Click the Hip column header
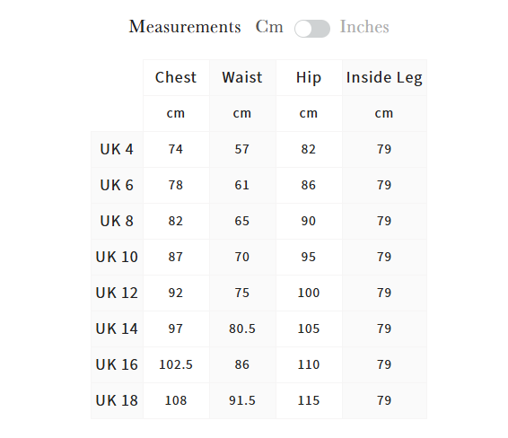The image size is (508, 438). [x=309, y=77]
